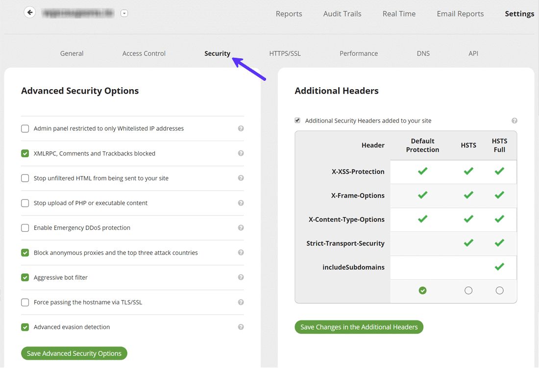Click the back arrow icon
This screenshot has width=539, height=368.
30,13
